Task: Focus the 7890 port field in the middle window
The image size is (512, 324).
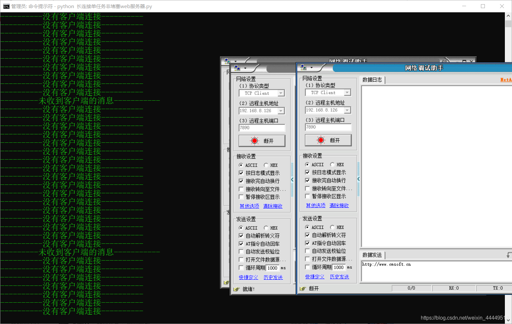Action: 262,128
